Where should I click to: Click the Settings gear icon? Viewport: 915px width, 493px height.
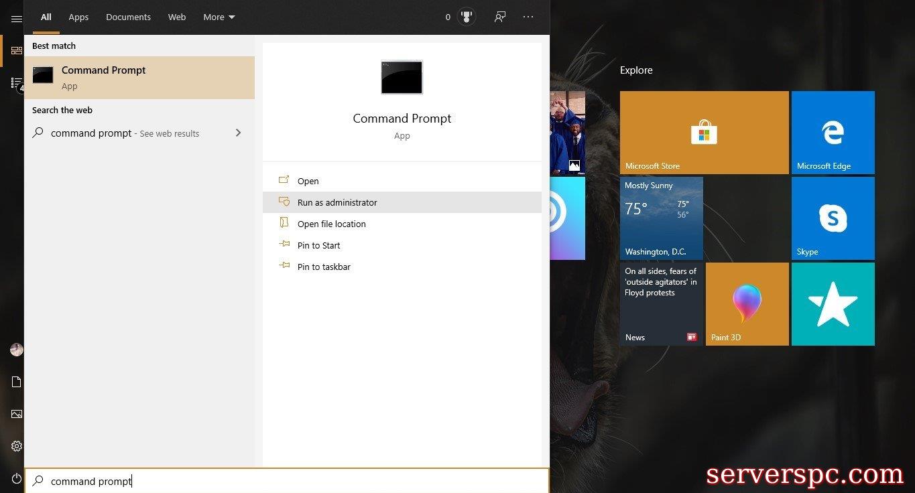coord(17,446)
